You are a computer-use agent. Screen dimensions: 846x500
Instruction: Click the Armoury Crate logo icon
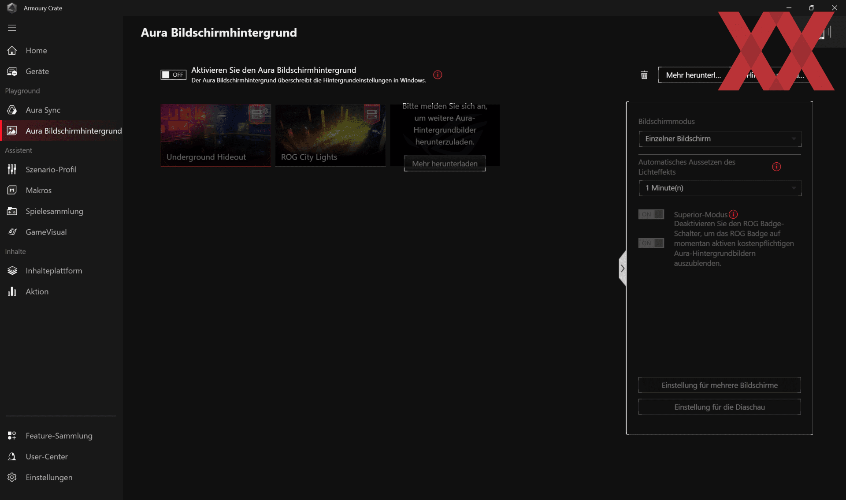click(12, 8)
